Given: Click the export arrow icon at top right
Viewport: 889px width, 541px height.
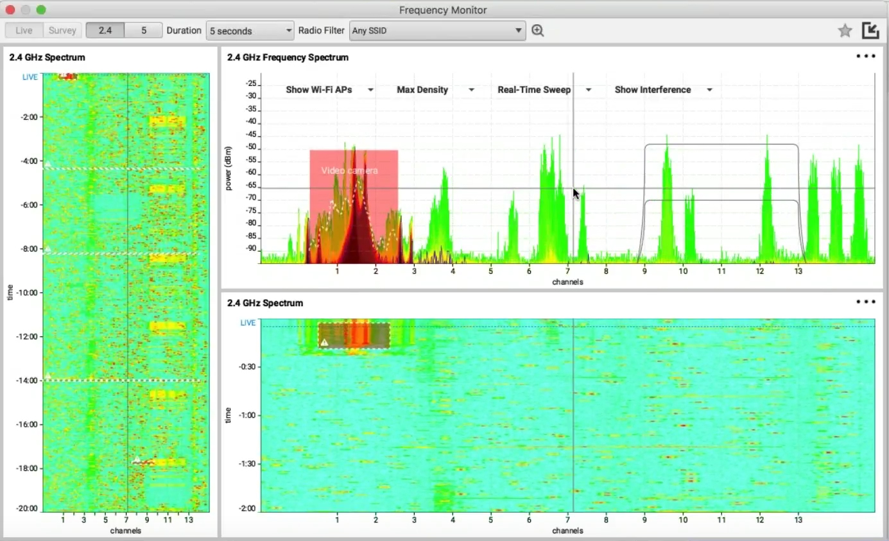Looking at the screenshot, I should point(870,30).
